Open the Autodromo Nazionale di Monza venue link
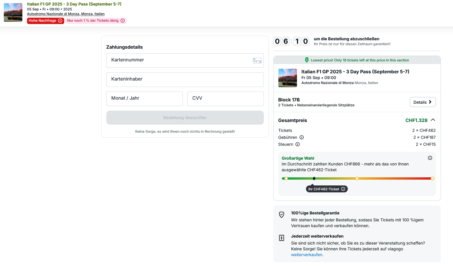 coord(66,14)
